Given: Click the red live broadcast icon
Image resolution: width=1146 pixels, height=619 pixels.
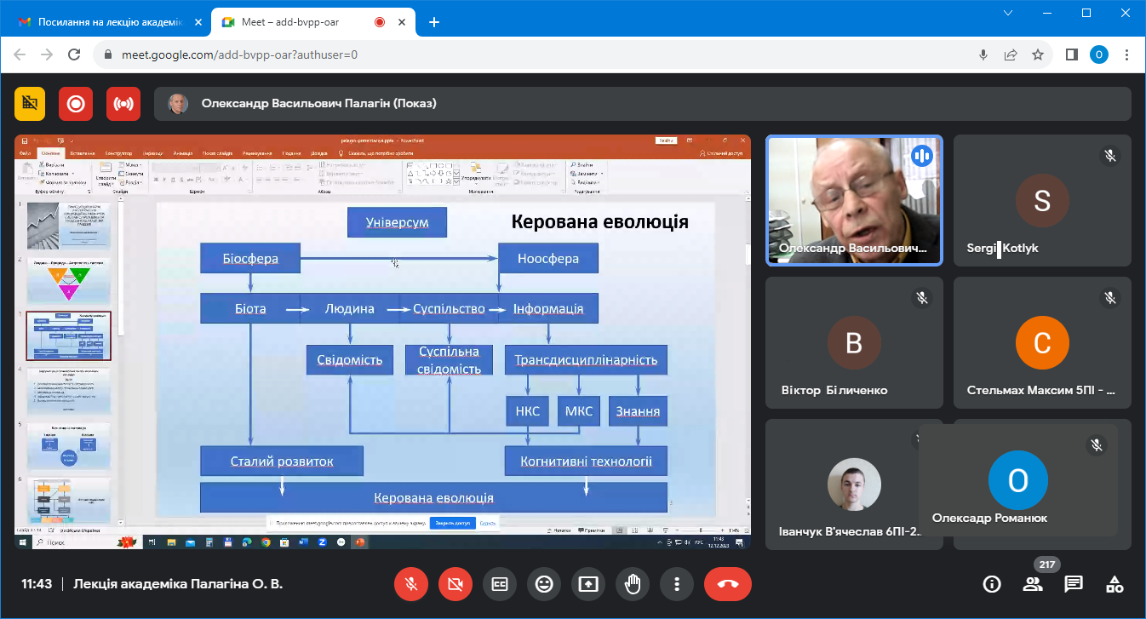Looking at the screenshot, I should (123, 104).
